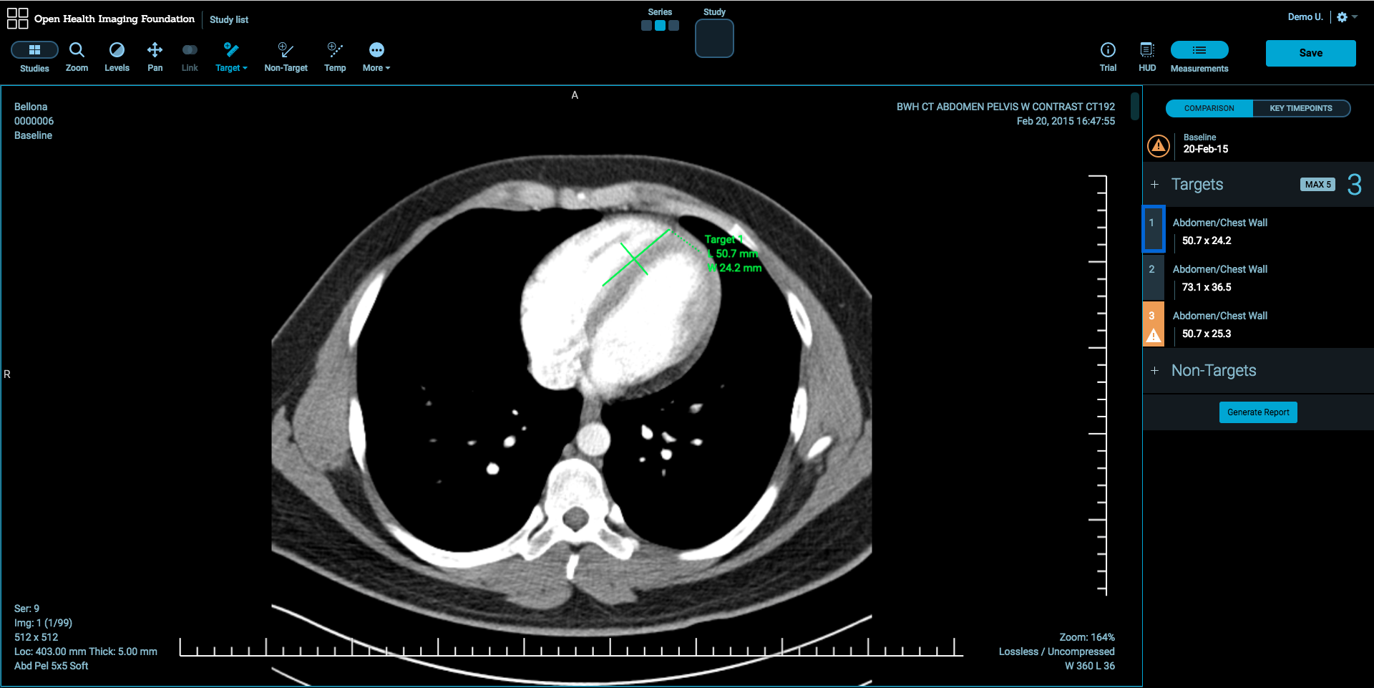1374x688 pixels.
Task: Expand the Non-Targets section with plus
Action: [x=1154, y=371]
